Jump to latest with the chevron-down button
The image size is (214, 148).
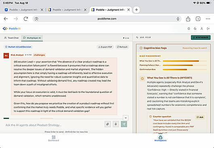126,118
